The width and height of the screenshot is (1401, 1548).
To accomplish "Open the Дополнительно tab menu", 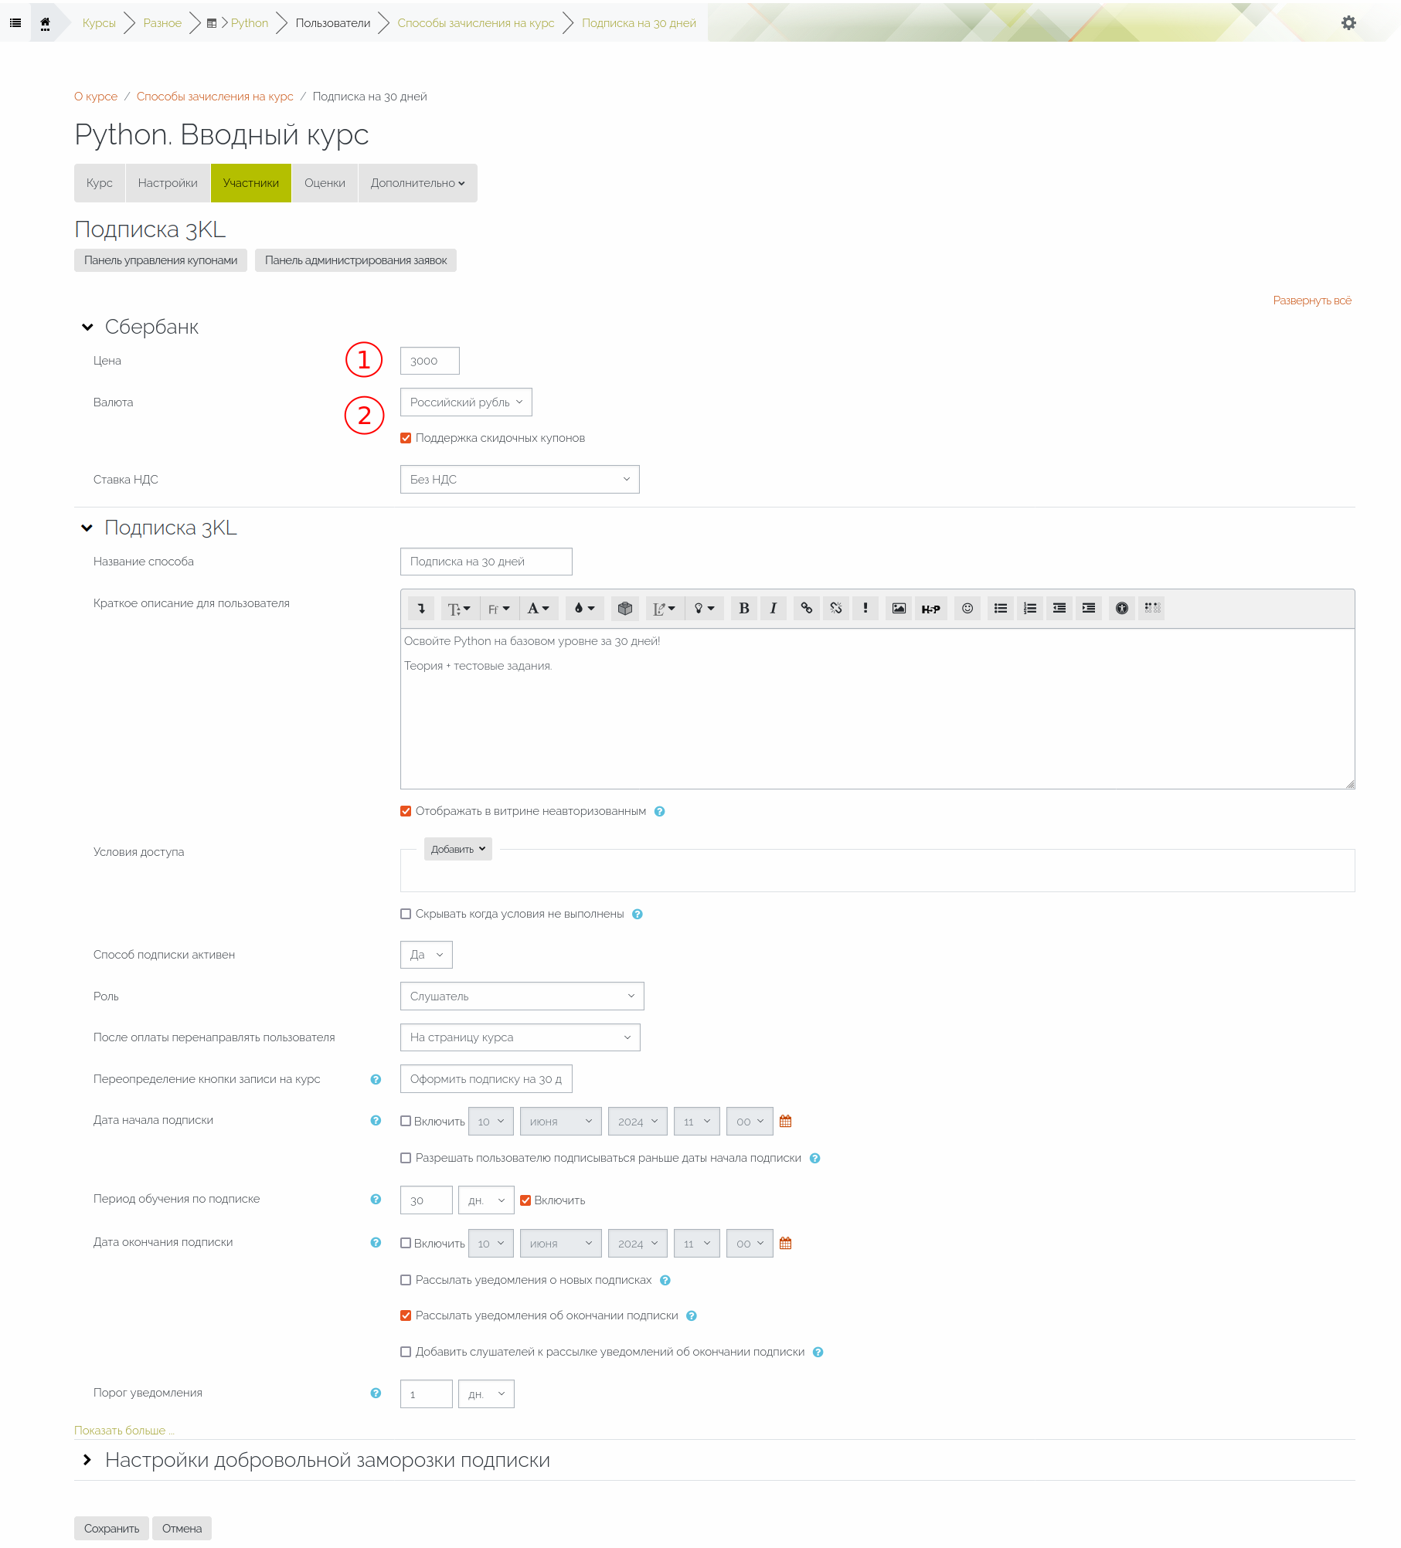I will click(418, 183).
